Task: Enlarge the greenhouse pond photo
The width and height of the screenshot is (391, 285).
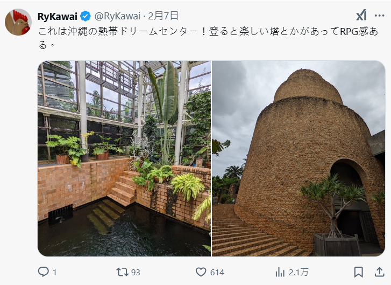Action: click(x=124, y=158)
